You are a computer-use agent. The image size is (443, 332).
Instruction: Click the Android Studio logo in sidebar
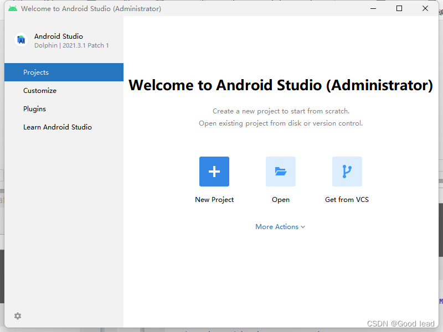21,40
